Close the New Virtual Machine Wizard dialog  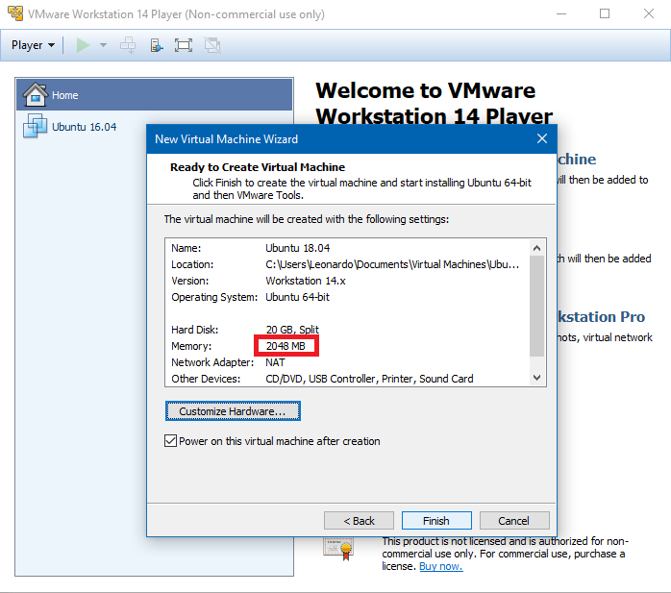542,138
